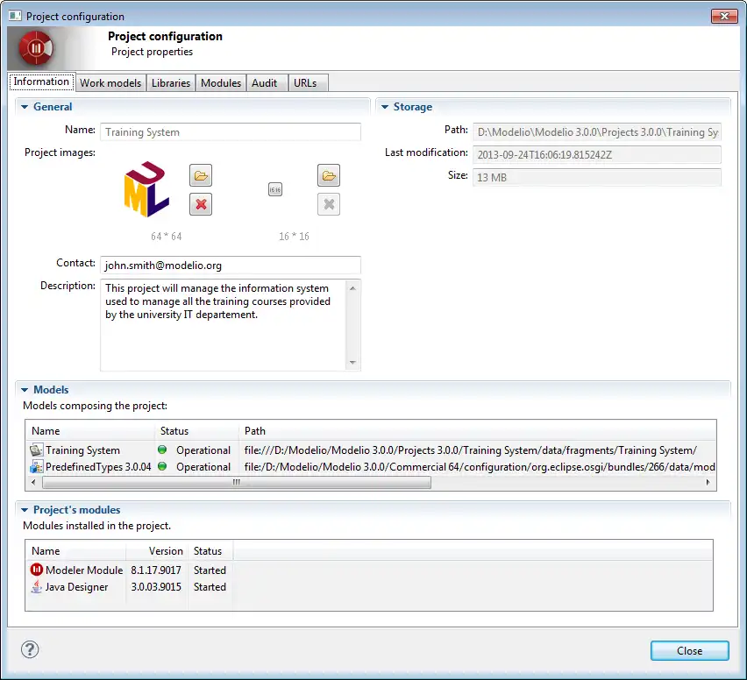Image resolution: width=747 pixels, height=680 pixels.
Task: Select the PredefinedTypes 3.0.04 row
Action: click(371, 467)
